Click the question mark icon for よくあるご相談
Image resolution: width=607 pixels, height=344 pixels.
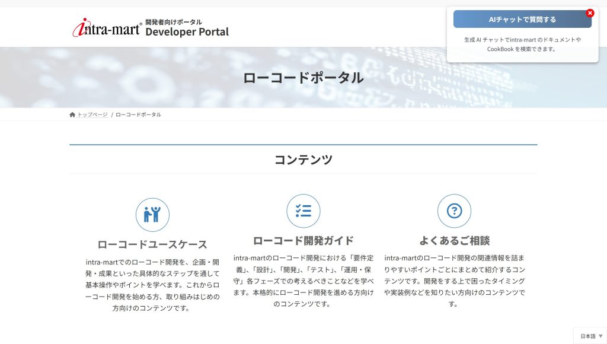(454, 211)
